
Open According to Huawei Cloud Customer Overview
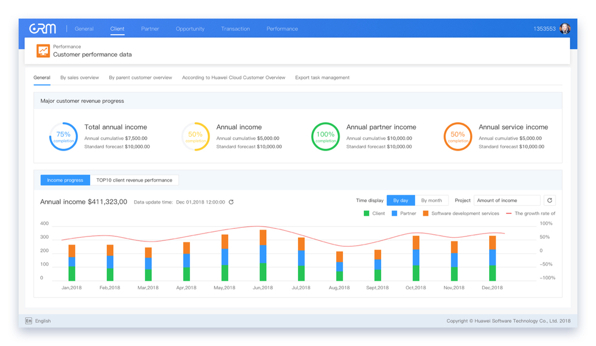[233, 77]
